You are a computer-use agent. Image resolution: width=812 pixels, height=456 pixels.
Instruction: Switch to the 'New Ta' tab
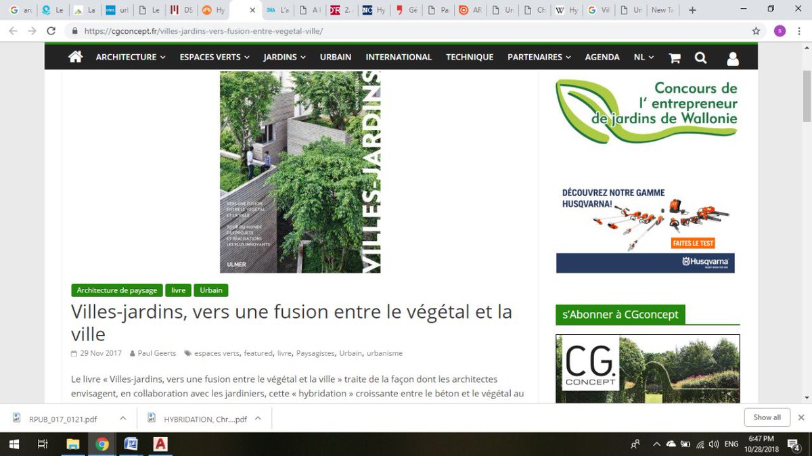pos(661,10)
